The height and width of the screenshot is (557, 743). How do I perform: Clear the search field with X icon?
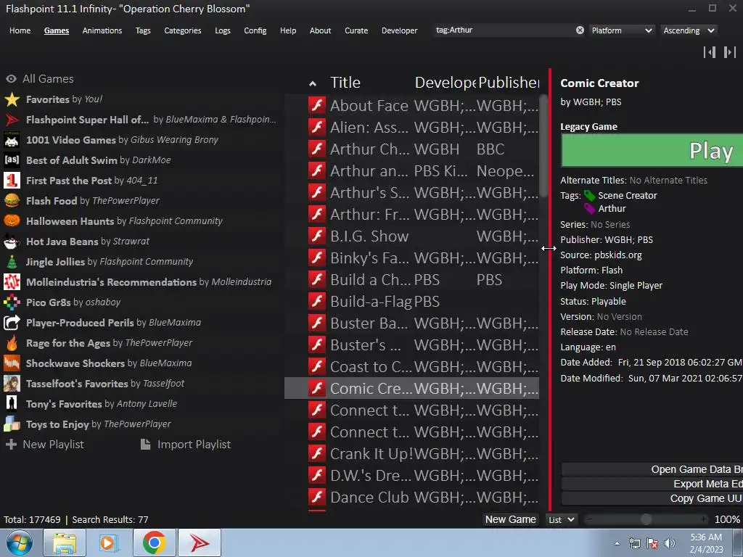(580, 30)
